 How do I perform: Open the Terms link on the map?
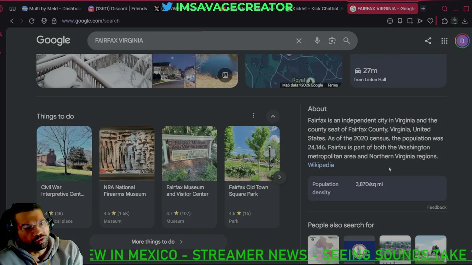click(x=333, y=85)
